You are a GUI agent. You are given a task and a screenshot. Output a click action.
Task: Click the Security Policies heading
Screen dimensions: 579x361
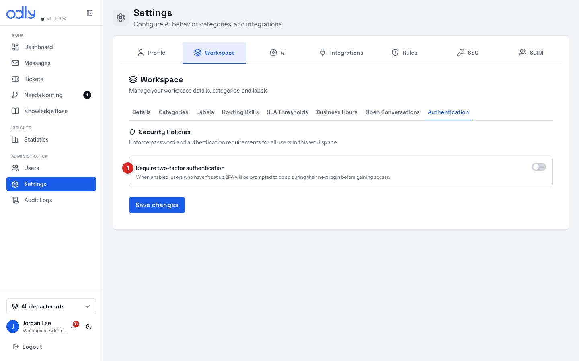pyautogui.click(x=164, y=132)
